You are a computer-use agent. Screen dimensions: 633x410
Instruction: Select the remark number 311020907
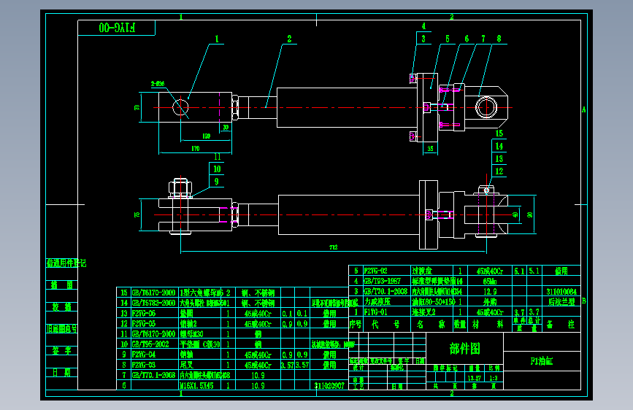click(329, 385)
